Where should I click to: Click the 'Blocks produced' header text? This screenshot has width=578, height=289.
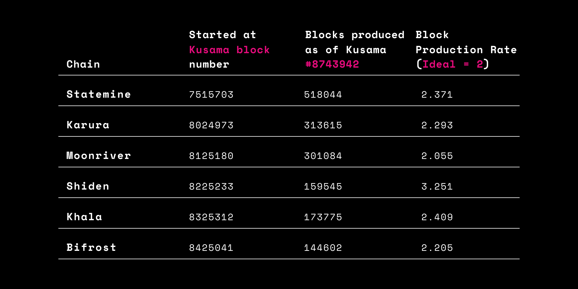pos(355,35)
